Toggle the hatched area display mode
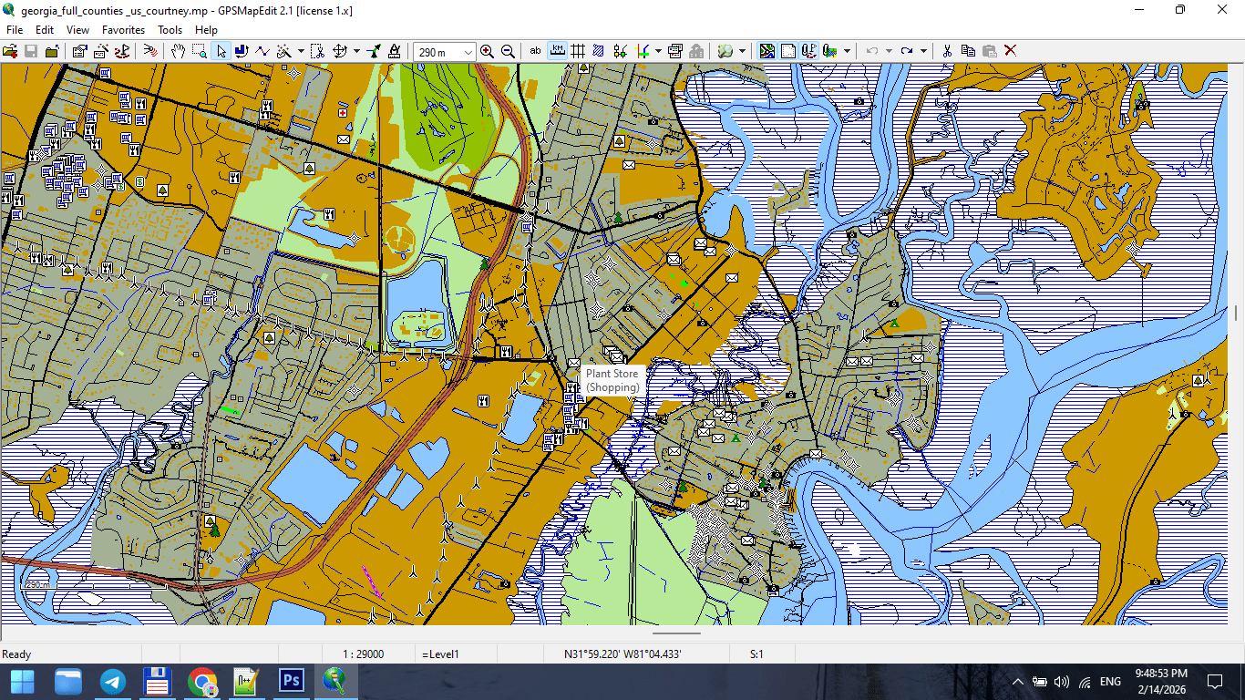 click(x=598, y=51)
